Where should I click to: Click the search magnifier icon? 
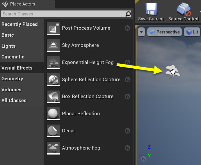pyautogui.click(x=128, y=14)
